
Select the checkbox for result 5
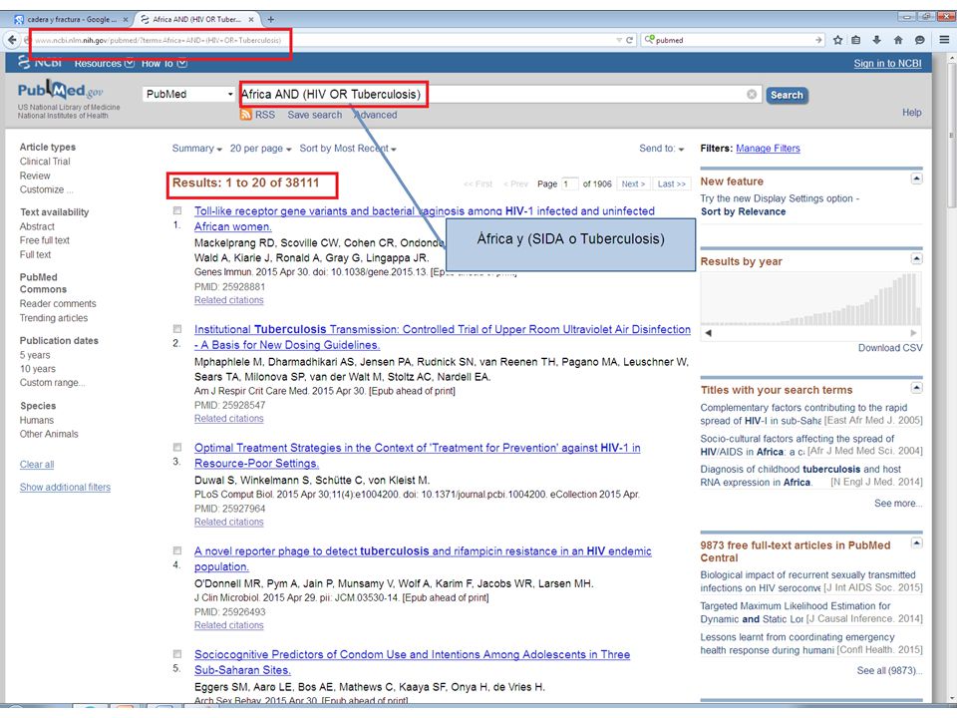pos(177,654)
